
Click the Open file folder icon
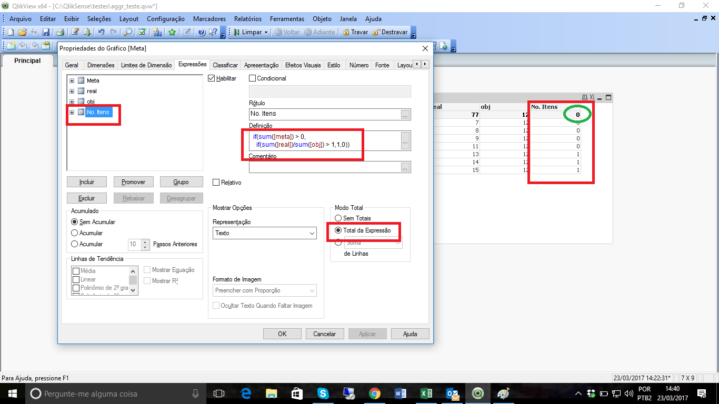(23, 32)
